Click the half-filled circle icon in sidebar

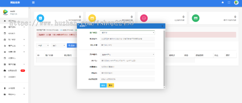click(x=5, y=46)
